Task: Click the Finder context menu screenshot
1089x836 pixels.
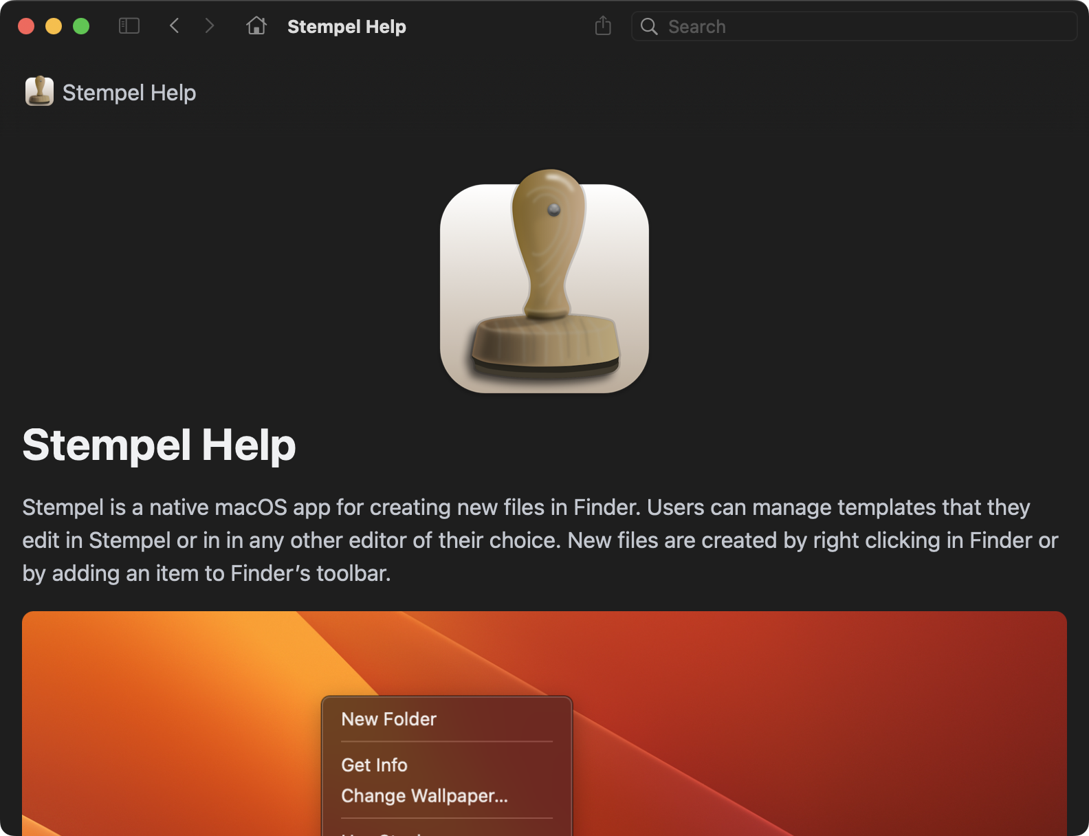Action: (544, 723)
